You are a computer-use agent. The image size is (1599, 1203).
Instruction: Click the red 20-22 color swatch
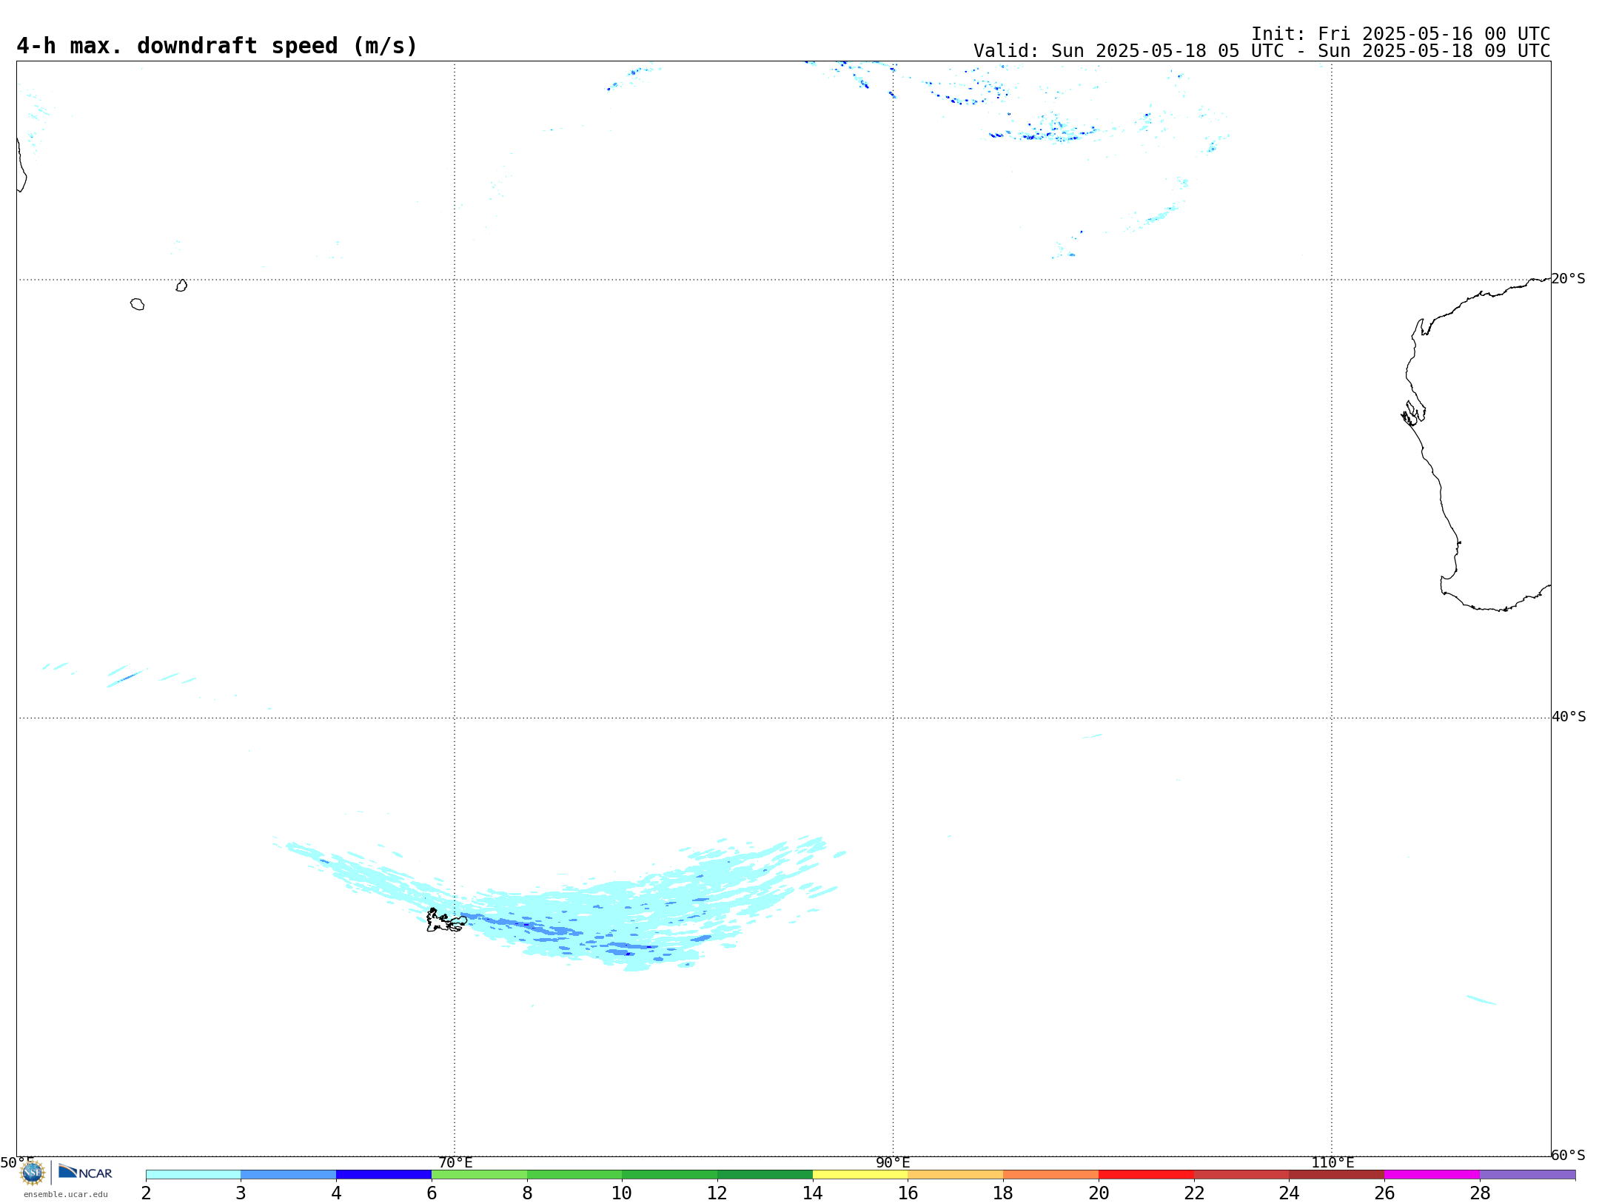(x=1146, y=1174)
